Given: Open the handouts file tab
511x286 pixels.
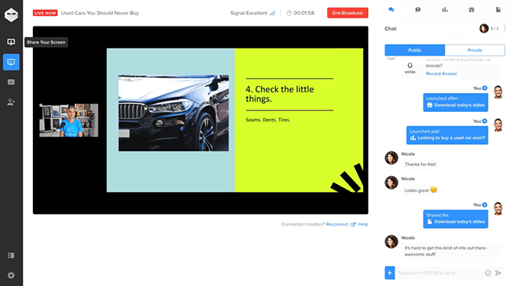Looking at the screenshot, I should [498, 9].
